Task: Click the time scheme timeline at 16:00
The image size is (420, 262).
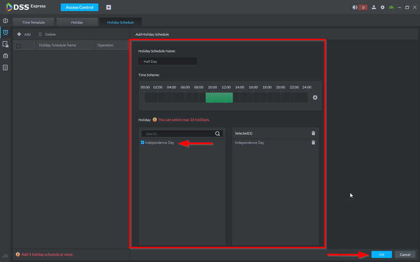Action: coord(253,97)
